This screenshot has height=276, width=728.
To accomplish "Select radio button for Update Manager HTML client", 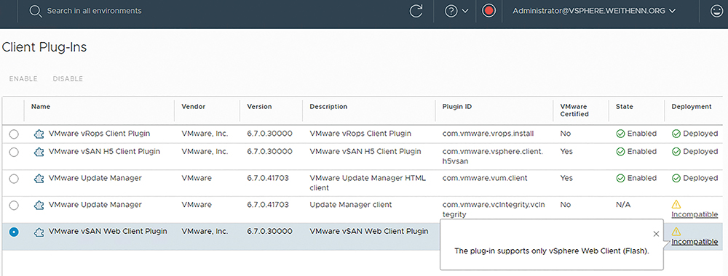I will (x=14, y=178).
